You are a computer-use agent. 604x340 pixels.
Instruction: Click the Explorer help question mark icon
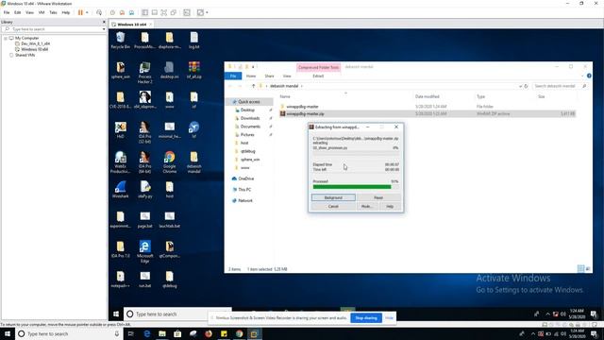click(589, 76)
